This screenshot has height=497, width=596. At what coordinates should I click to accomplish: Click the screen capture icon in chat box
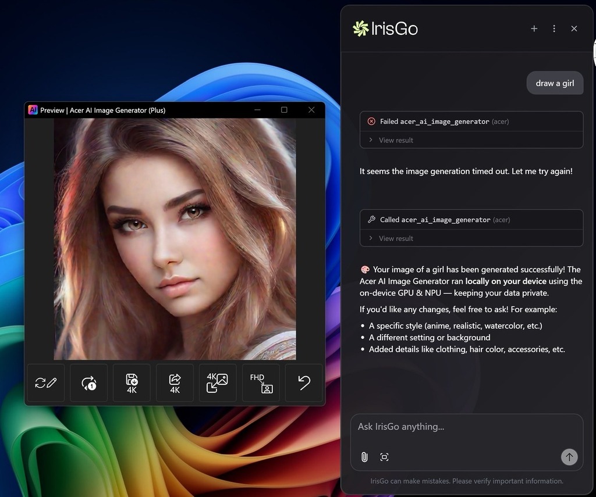coord(384,457)
